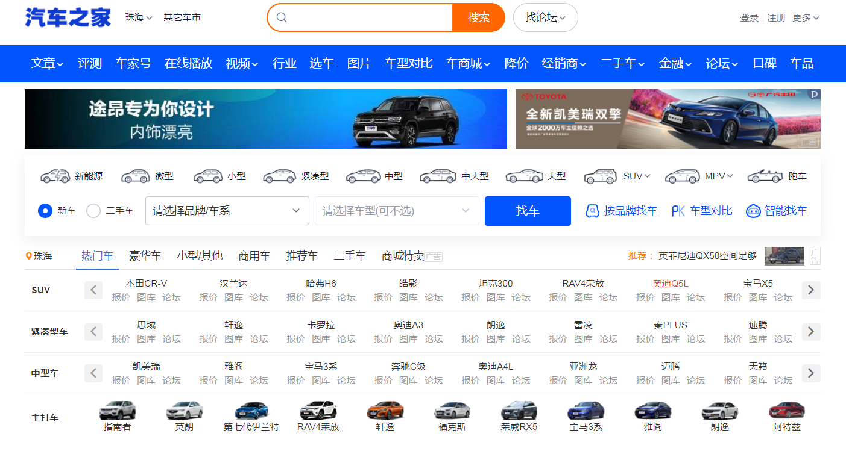Click the 珠海 location pin icon
This screenshot has height=451, width=846.
[28, 257]
